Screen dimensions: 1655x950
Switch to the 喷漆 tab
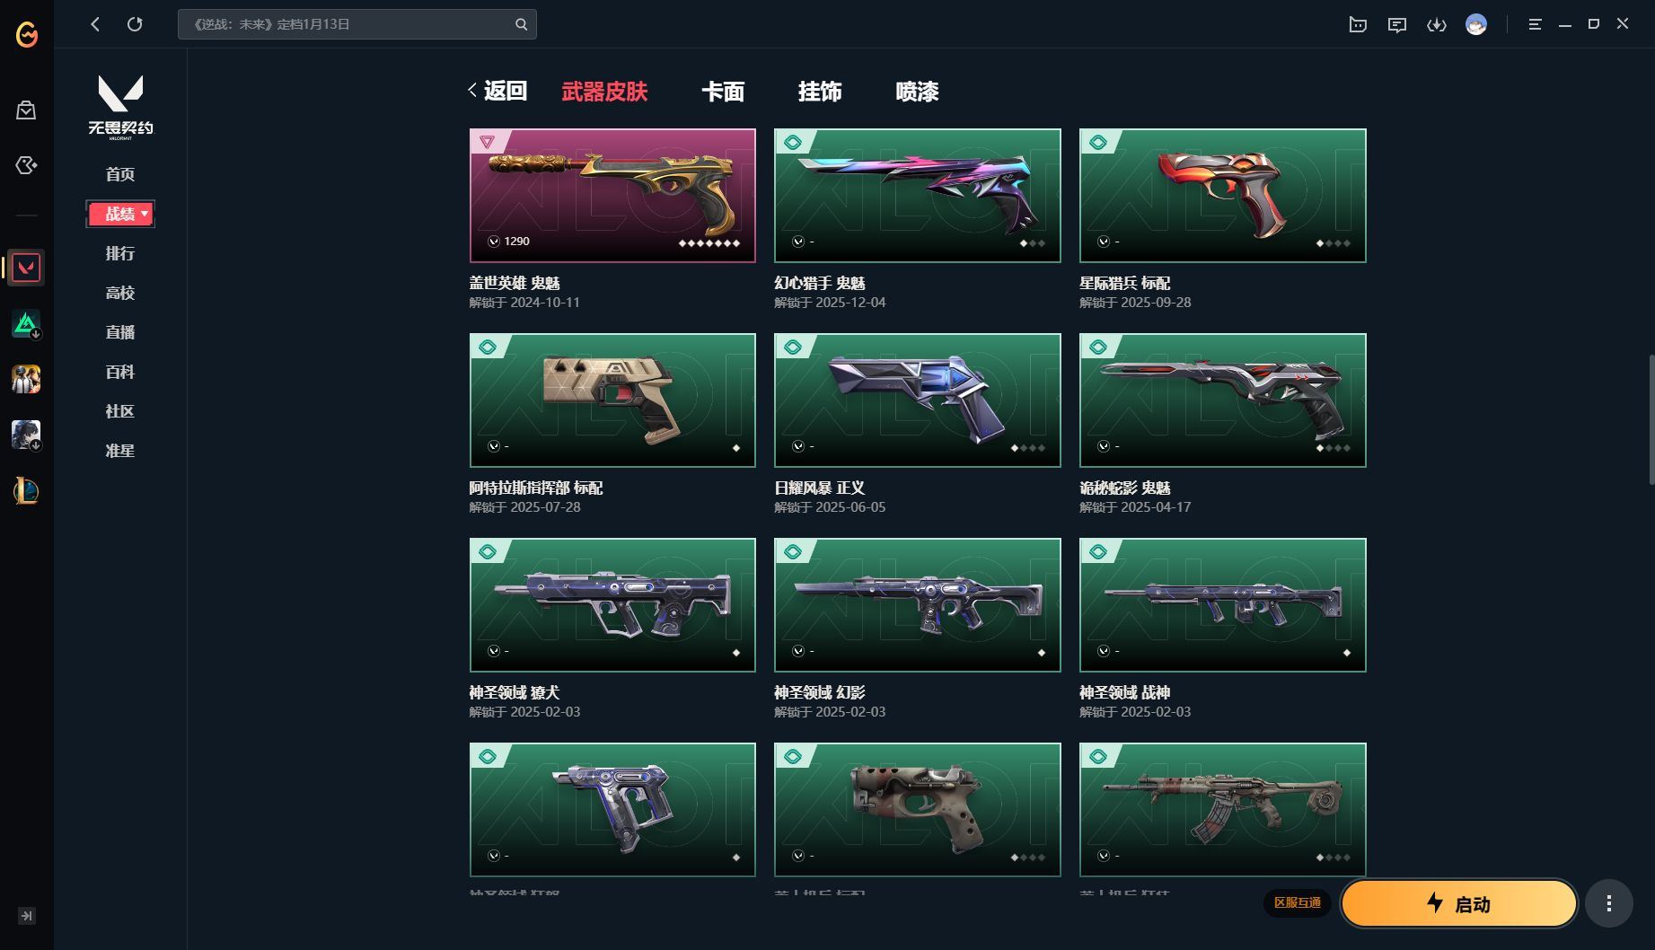(917, 92)
